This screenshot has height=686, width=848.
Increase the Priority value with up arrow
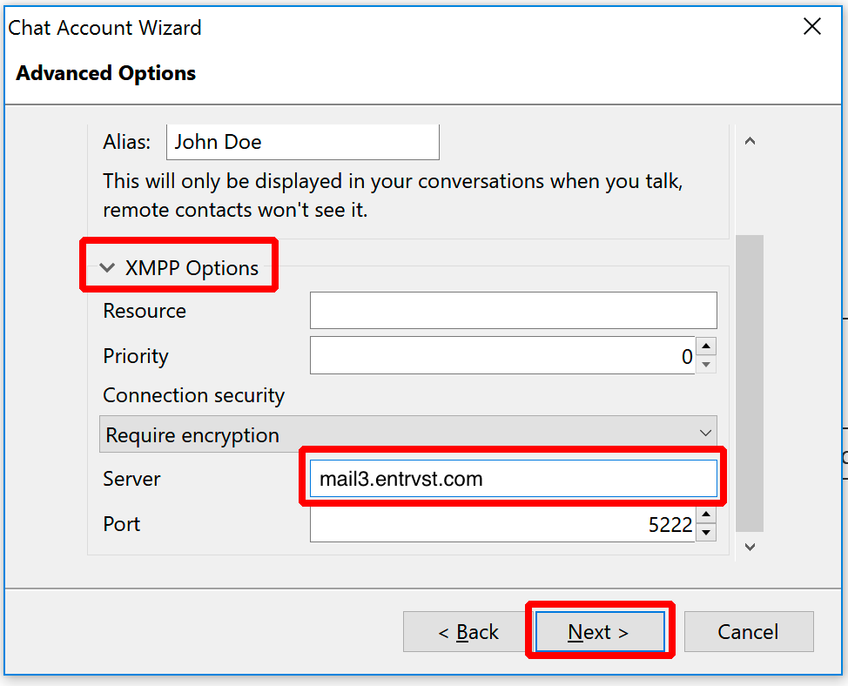click(x=706, y=346)
